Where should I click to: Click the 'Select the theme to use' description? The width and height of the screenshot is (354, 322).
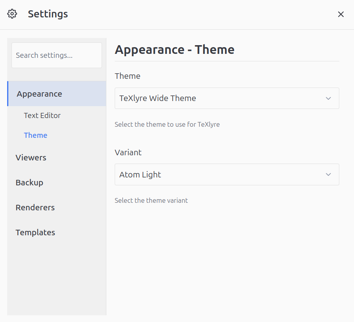(167, 124)
